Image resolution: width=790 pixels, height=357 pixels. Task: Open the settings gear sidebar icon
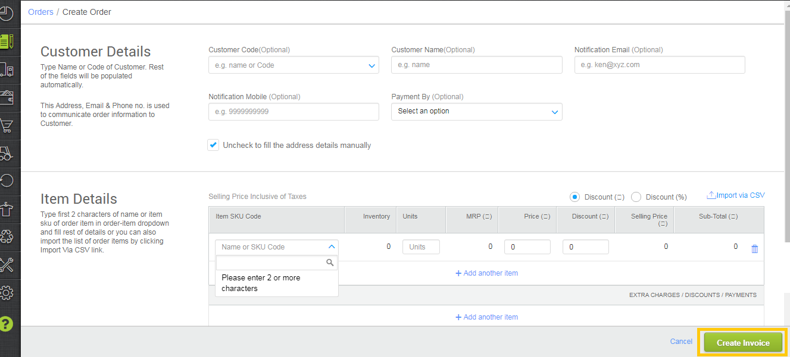click(x=7, y=292)
